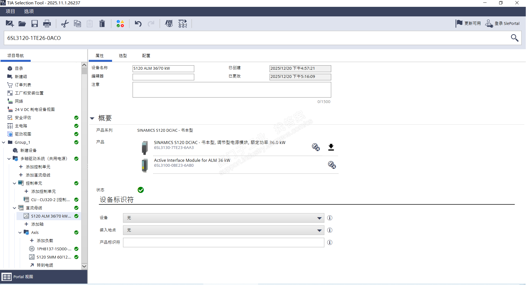Click the SINAMICS S120 power module thumbnail
The image size is (526, 285).
tap(145, 148)
